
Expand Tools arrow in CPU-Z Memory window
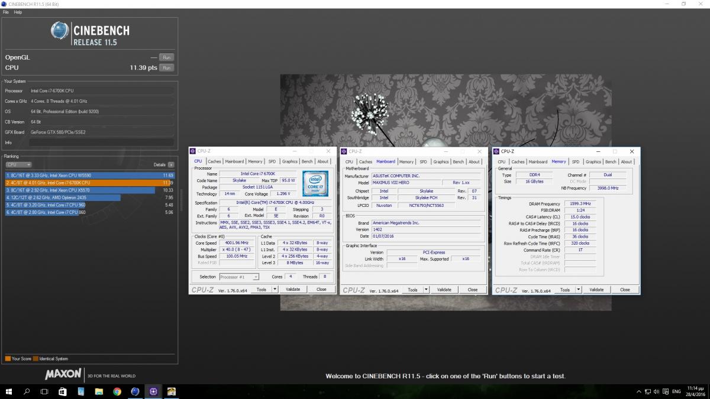pyautogui.click(x=578, y=290)
